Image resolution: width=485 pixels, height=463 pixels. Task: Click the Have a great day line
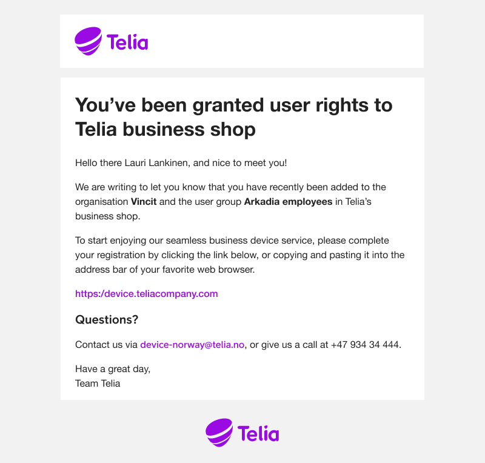(x=113, y=369)
